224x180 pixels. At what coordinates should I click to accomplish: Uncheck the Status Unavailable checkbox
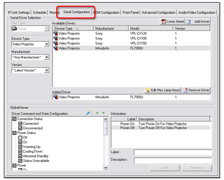click(x=20, y=161)
